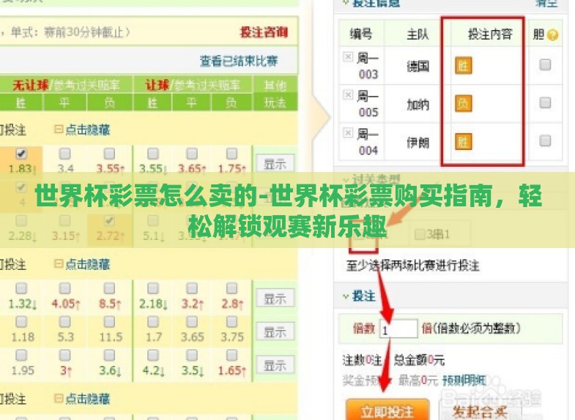Check the box above odds 5.3
Viewport: 575px width, 420px height.
[65, 321]
